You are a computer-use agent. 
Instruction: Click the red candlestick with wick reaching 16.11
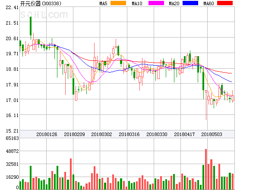coord(206,105)
